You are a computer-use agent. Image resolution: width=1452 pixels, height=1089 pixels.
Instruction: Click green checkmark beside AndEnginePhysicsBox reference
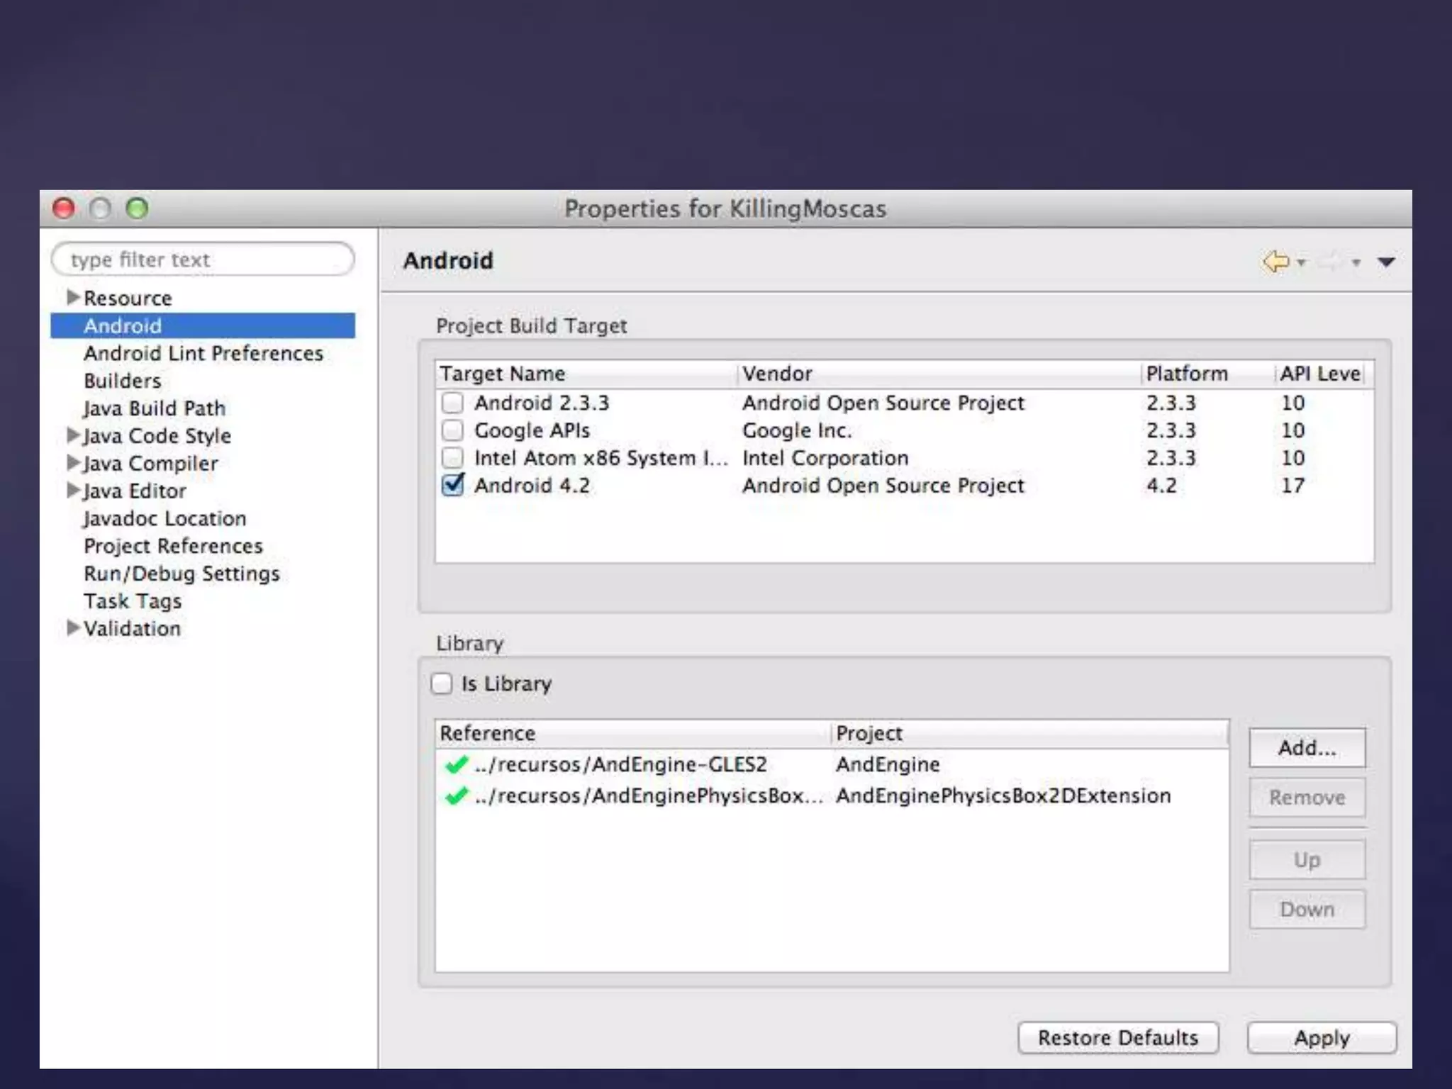click(x=456, y=795)
